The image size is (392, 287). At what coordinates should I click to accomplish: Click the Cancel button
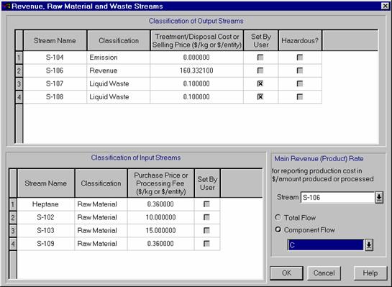(x=324, y=273)
